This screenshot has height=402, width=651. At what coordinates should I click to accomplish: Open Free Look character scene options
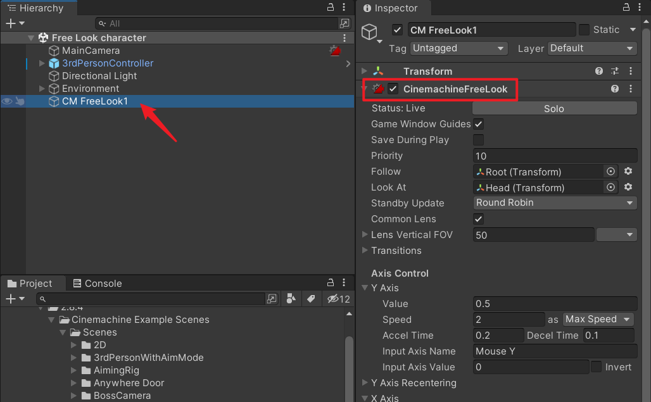[x=344, y=38]
